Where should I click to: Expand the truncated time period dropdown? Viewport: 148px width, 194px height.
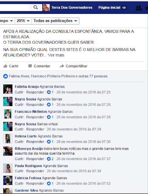tap(7, 21)
